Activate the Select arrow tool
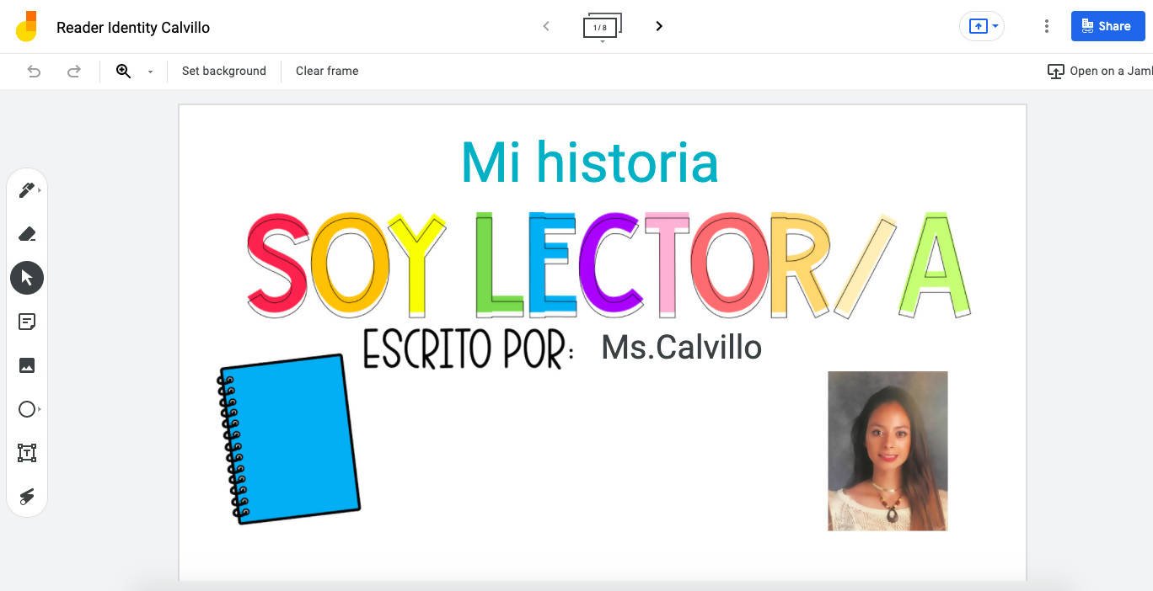 [x=26, y=278]
